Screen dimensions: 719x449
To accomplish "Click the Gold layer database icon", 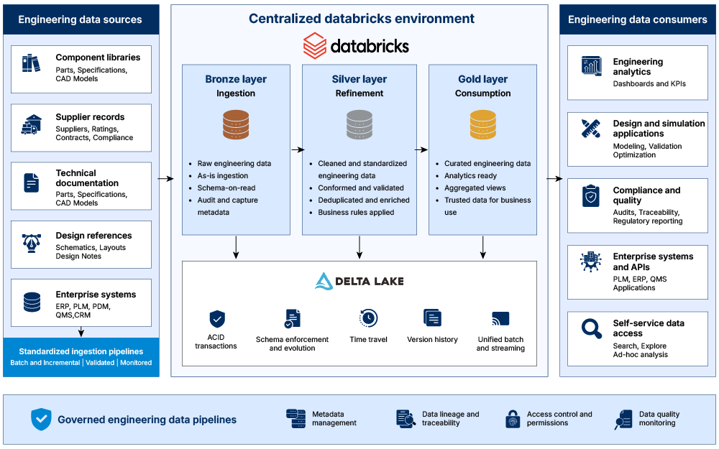I will [x=483, y=124].
